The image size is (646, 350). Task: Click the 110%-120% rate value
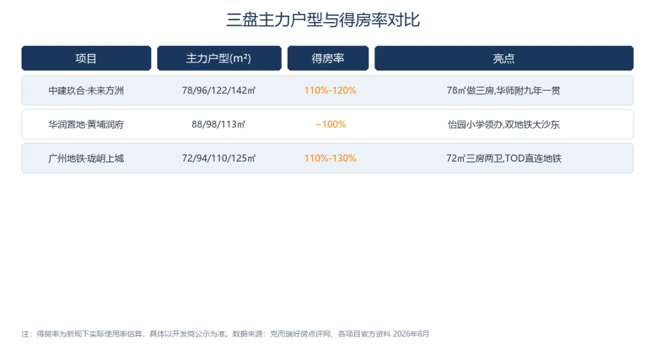[x=330, y=91]
